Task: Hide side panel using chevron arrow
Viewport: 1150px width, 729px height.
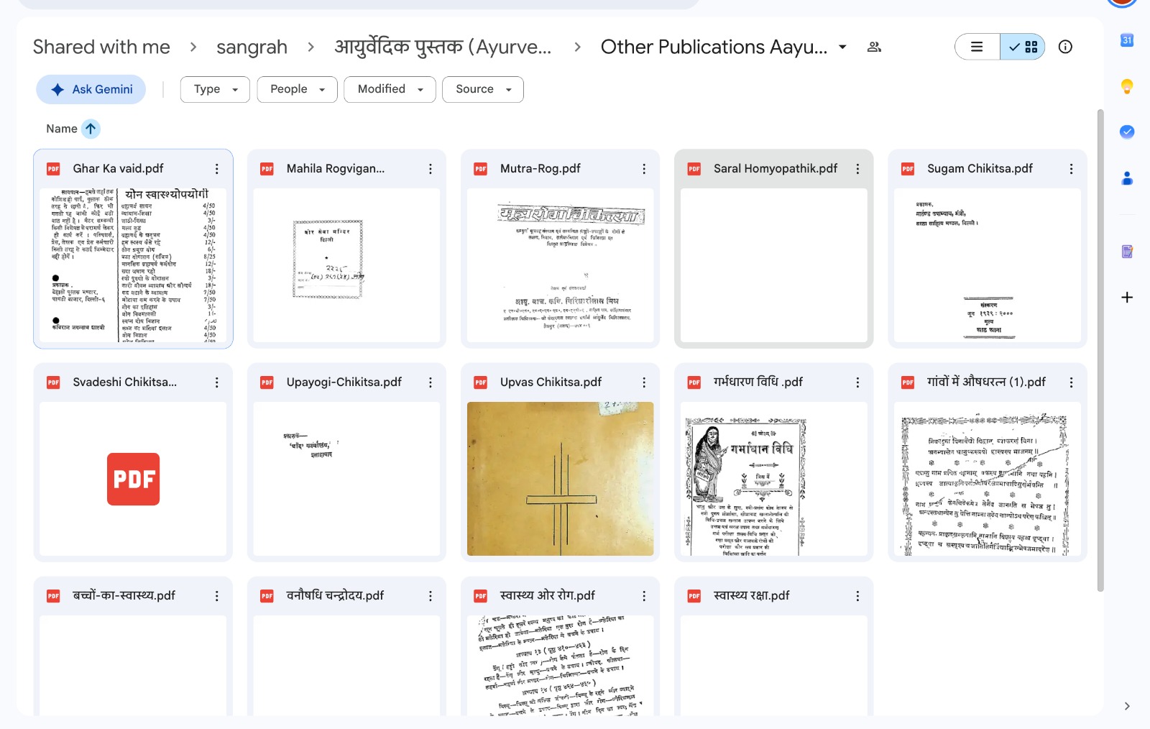Action: pos(1127,706)
